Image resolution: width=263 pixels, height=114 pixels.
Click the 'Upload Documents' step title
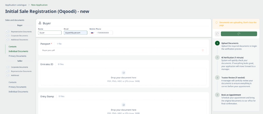pos(230,43)
